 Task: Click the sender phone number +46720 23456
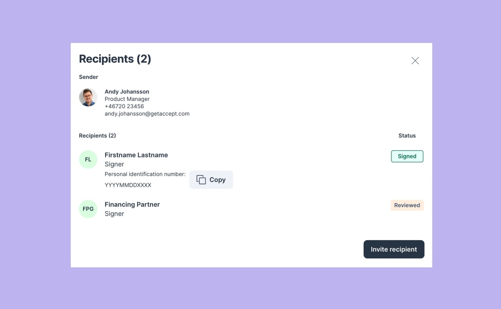click(x=124, y=106)
